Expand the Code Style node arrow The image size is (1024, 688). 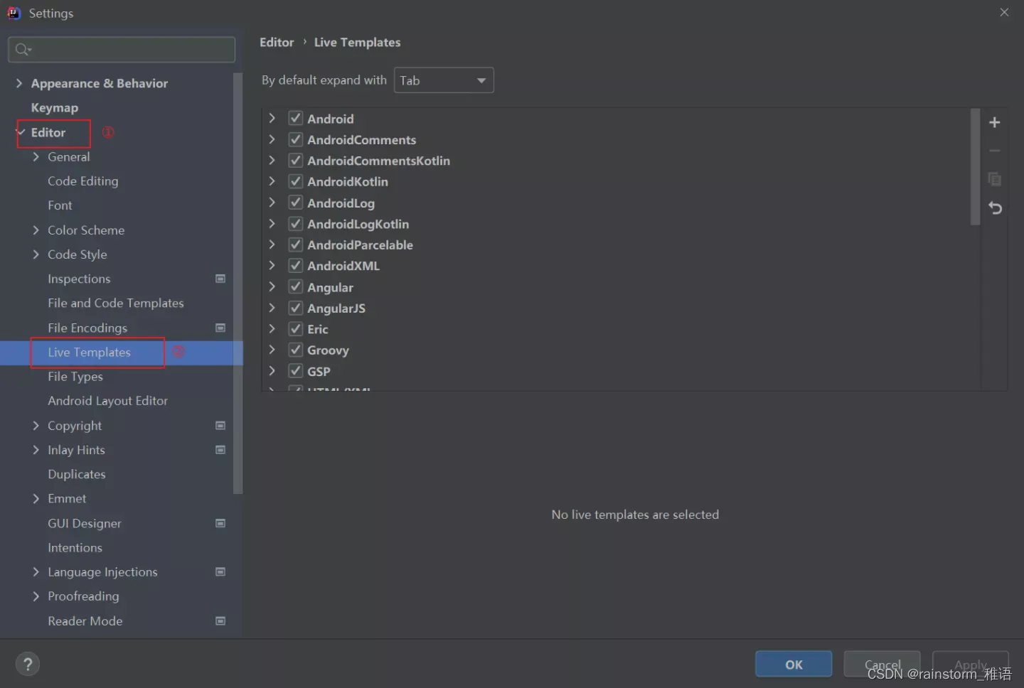(36, 254)
